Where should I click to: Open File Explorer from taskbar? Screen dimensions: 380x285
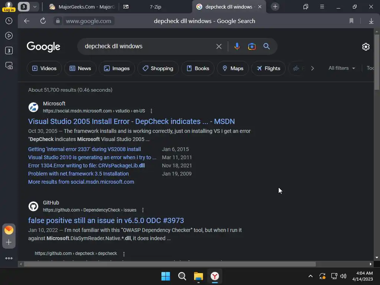coord(199,276)
